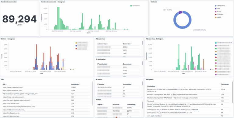This screenshot has height=118, width=234.
Task: Toggle the Connexion legend in histogram
Action: (x=135, y=6)
